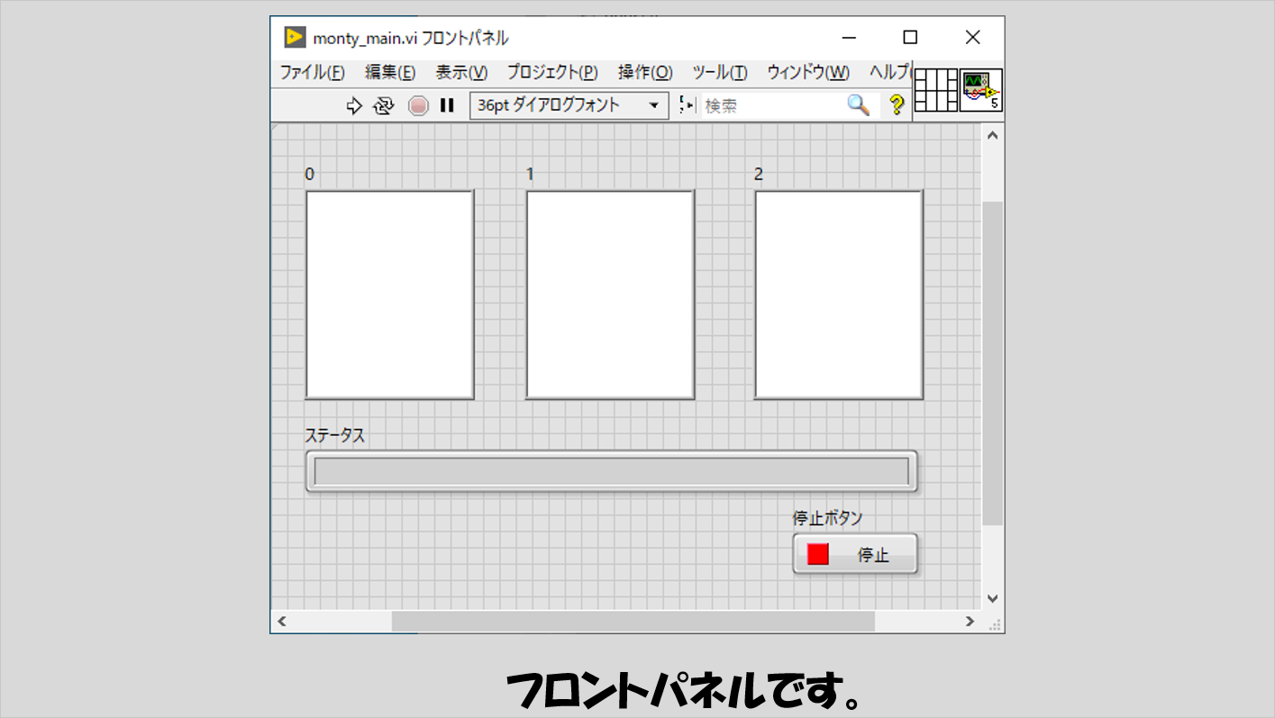Click the ステータス indicator field

(611, 471)
